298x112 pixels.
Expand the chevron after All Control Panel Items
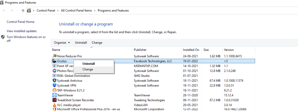click(95, 11)
